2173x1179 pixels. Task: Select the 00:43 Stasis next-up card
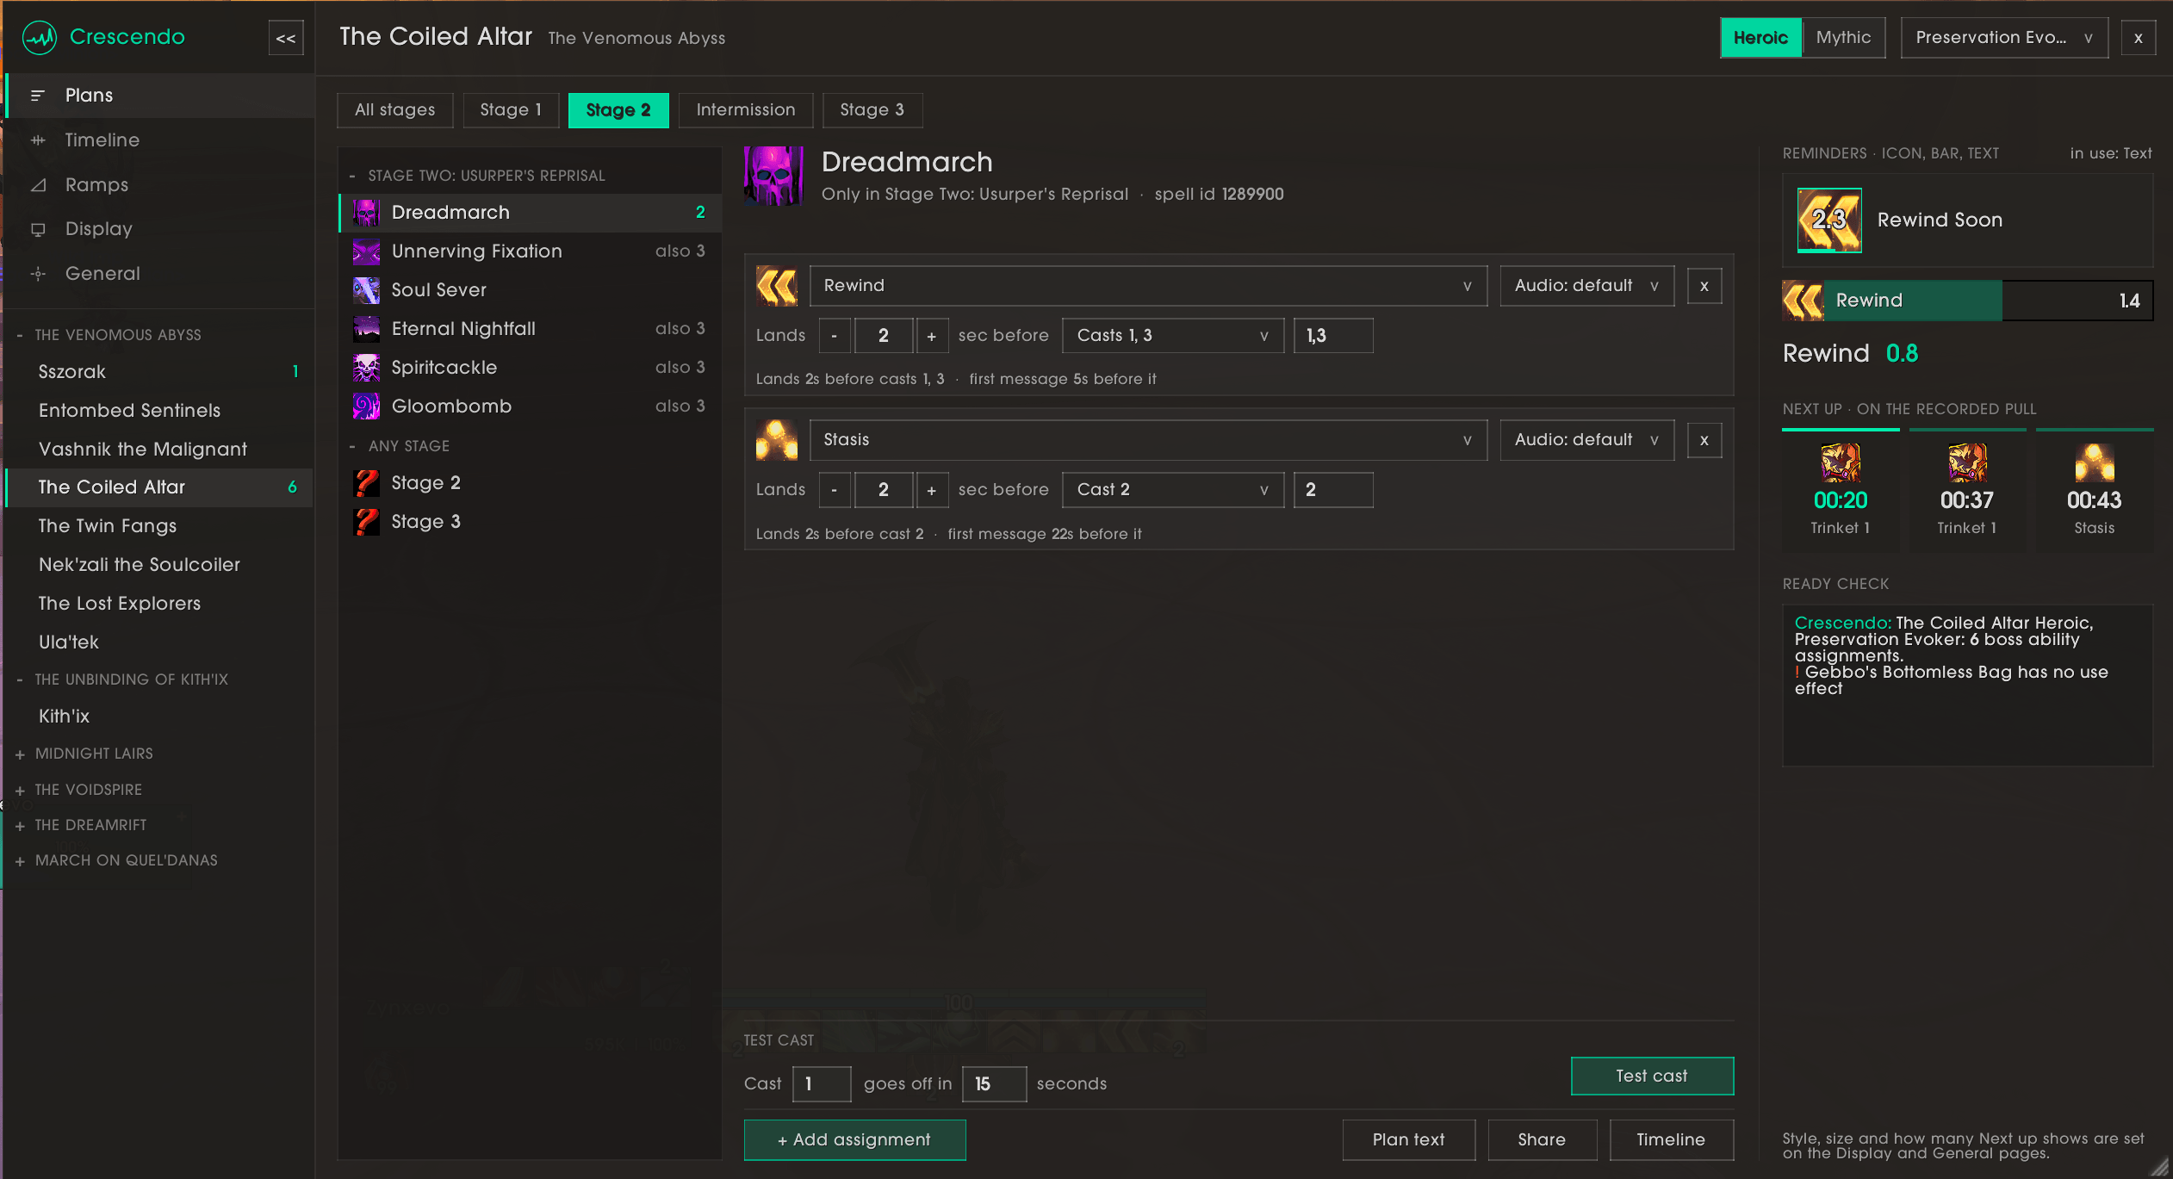(x=2095, y=490)
